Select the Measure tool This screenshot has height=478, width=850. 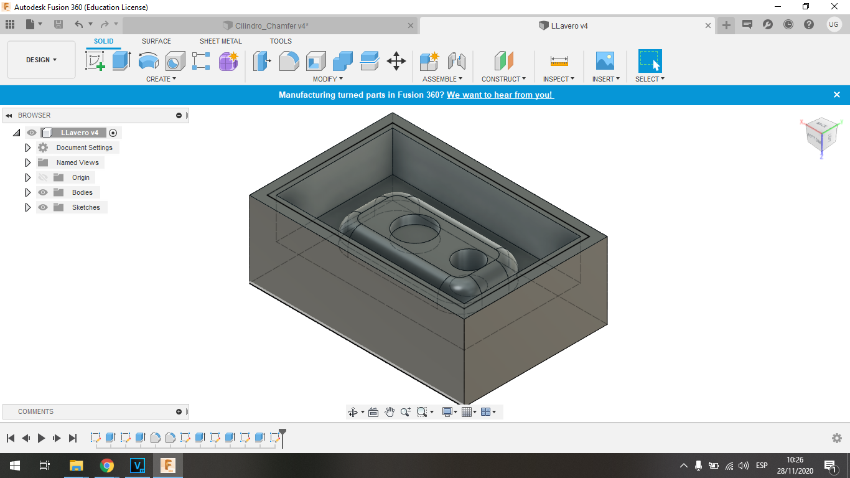coord(559,61)
